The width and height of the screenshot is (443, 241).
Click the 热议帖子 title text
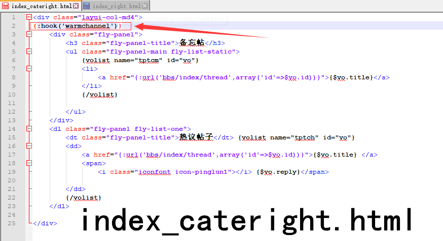pyautogui.click(x=196, y=137)
